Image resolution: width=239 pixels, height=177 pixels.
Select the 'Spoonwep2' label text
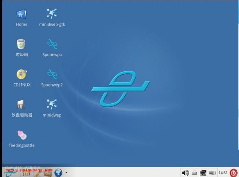tap(52, 85)
